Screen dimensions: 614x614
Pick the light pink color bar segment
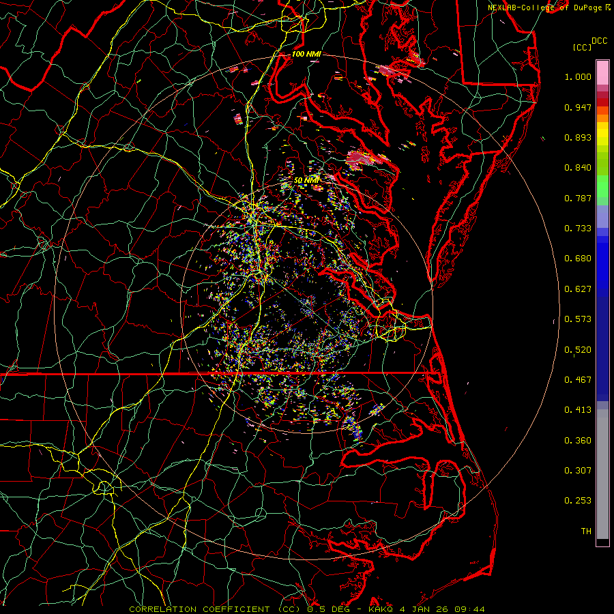click(x=602, y=73)
